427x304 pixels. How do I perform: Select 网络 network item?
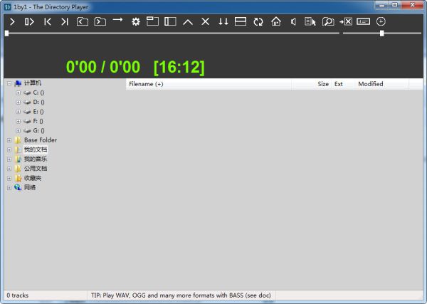[x=30, y=187]
